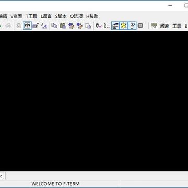Toggle the highlighted mouse icon
This screenshot has height=188, width=188.
pos(132,26)
